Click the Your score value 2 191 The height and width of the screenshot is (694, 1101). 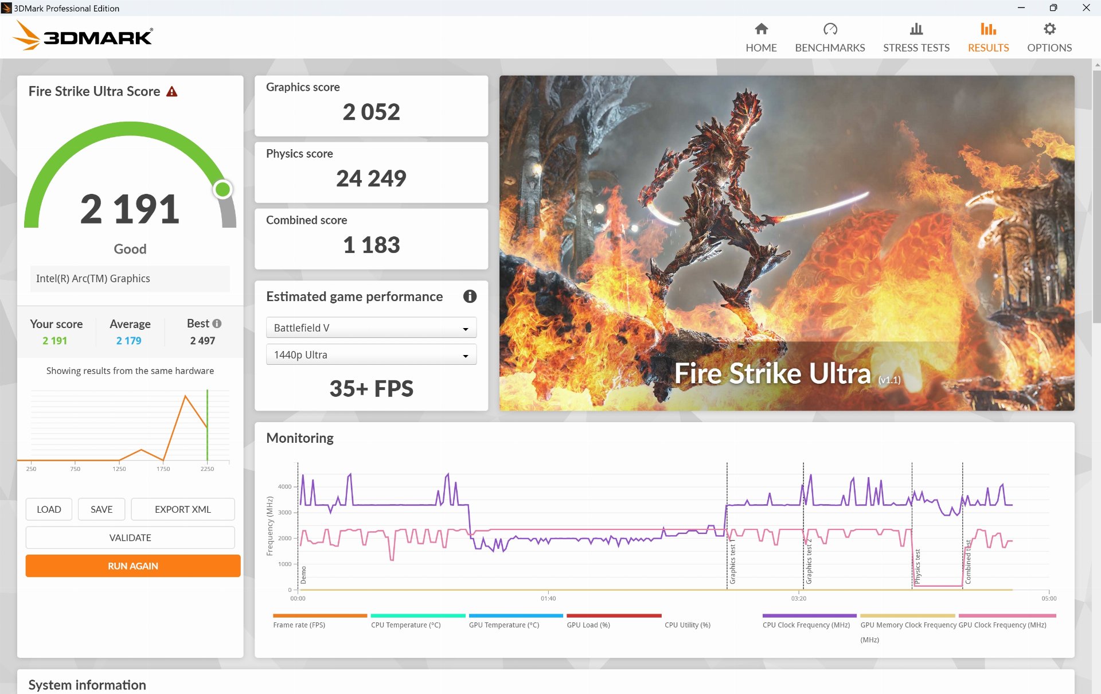54,341
